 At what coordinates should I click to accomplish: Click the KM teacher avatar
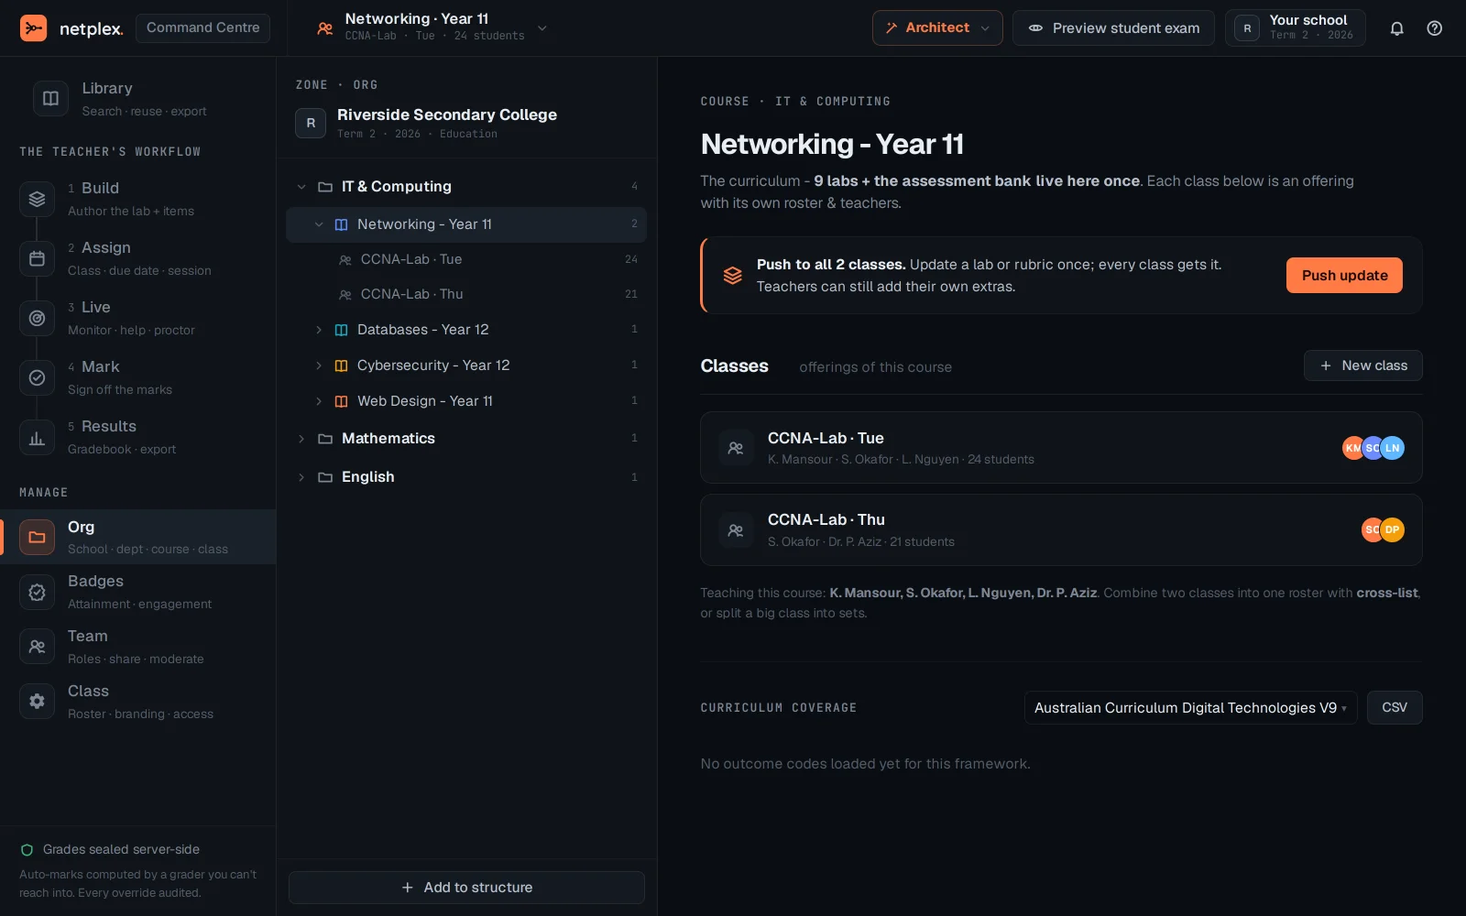(x=1352, y=448)
